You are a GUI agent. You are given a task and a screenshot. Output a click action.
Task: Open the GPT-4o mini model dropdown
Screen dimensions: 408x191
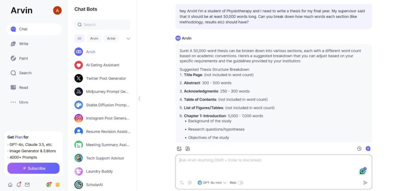(x=212, y=183)
